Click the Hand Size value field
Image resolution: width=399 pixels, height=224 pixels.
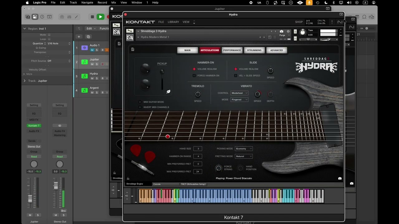[x=198, y=149]
